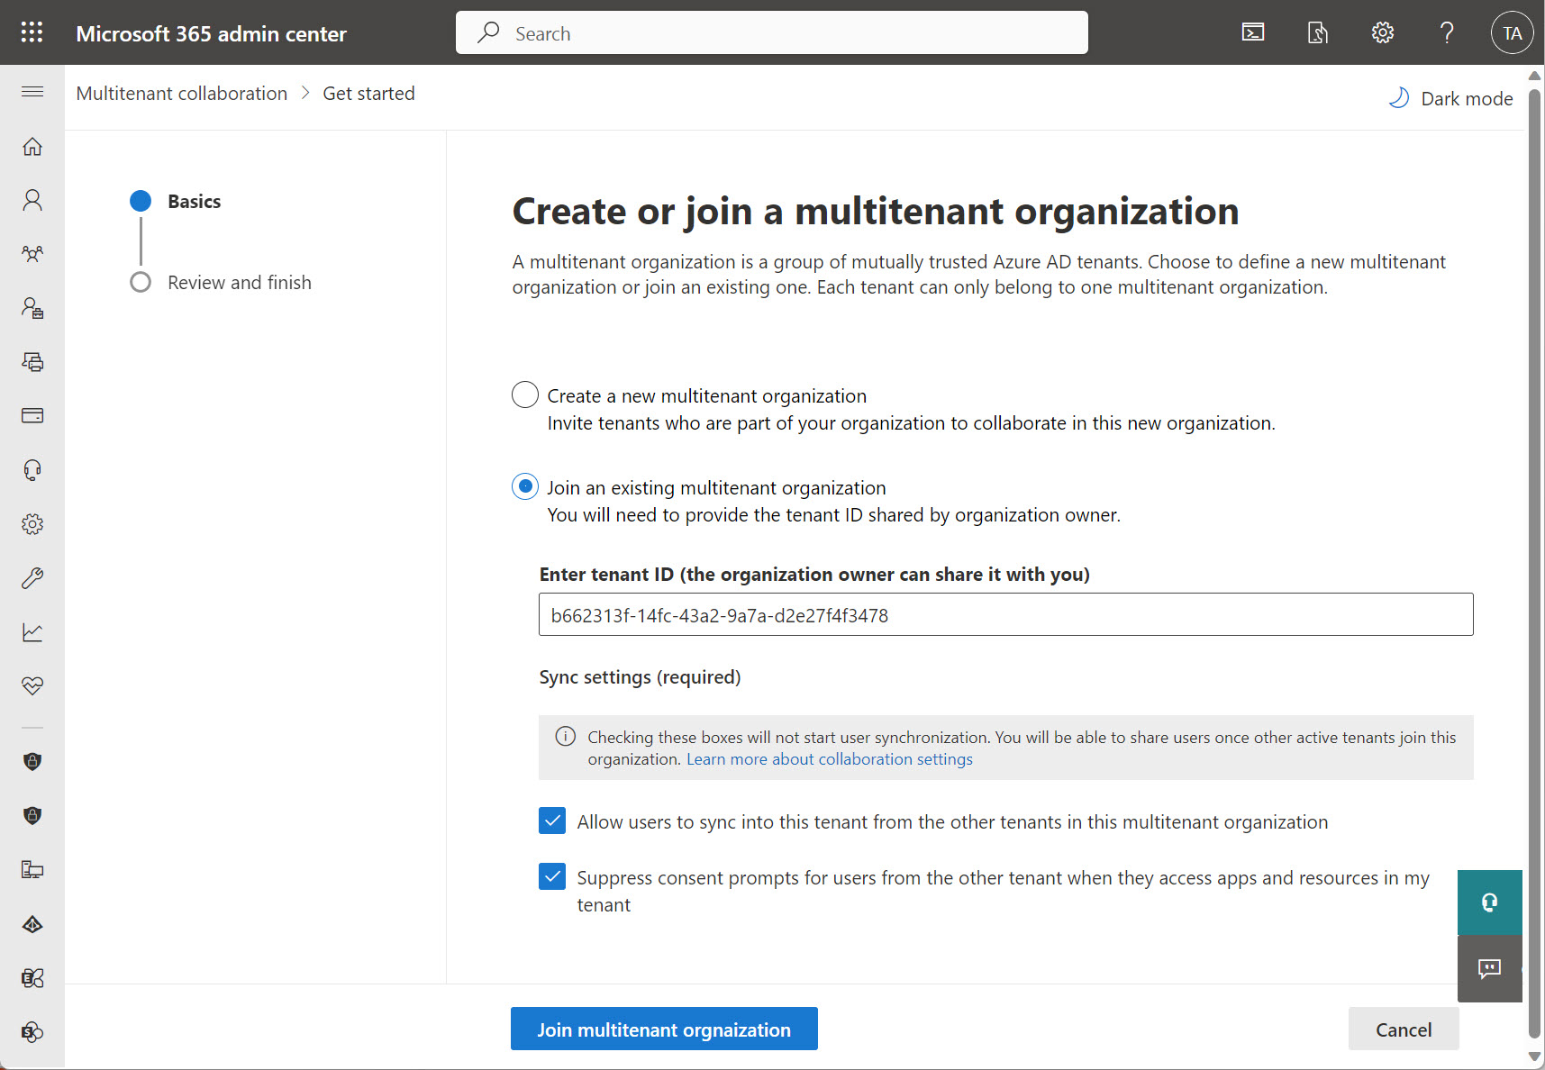The image size is (1545, 1070).
Task: Open the Microsoft 365 app launcher waffle
Action: (32, 32)
